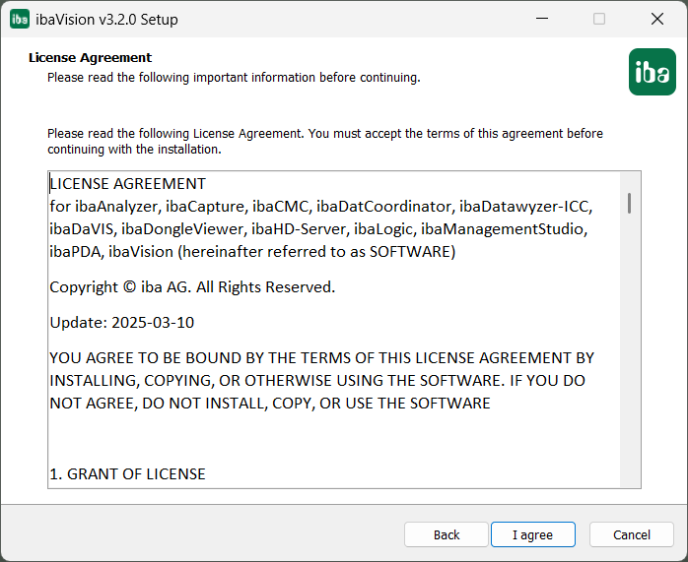Click the iba icon in title bar
The image size is (688, 562).
(x=20, y=20)
